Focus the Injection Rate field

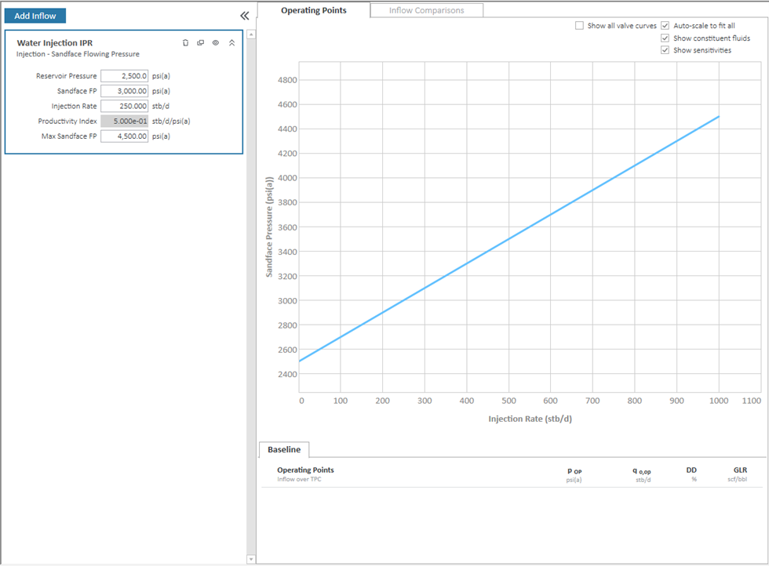click(x=124, y=106)
